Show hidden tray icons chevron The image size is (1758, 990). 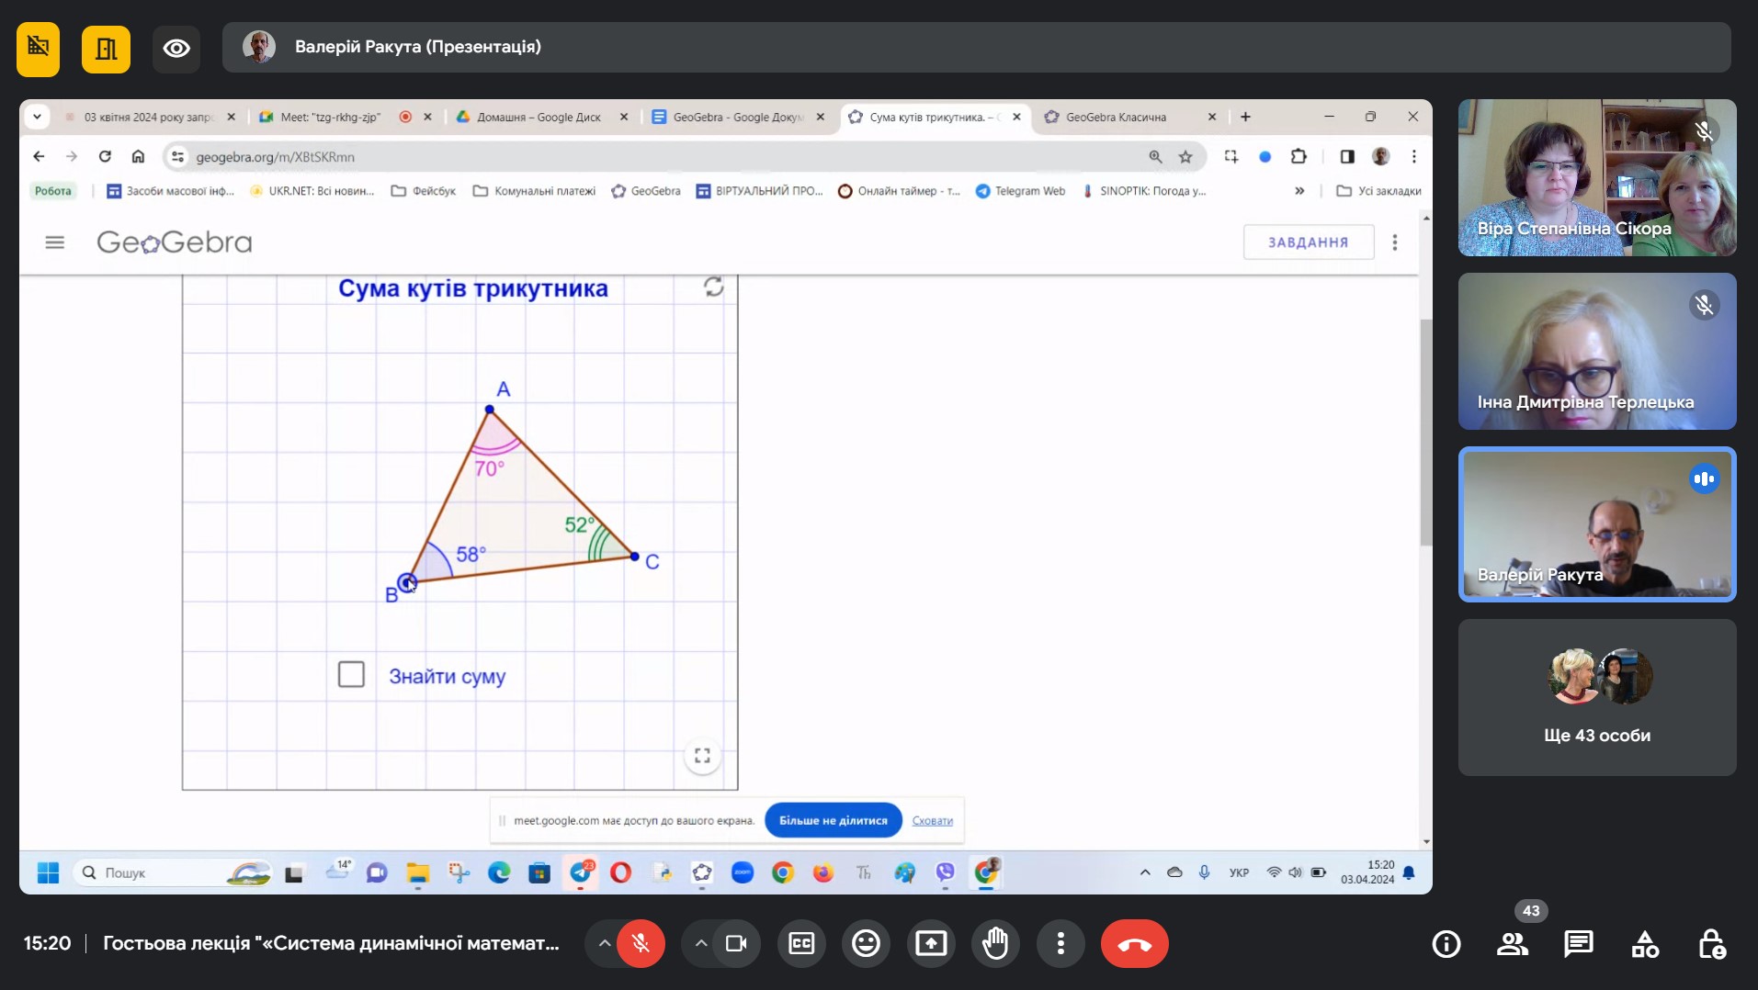point(1145,872)
